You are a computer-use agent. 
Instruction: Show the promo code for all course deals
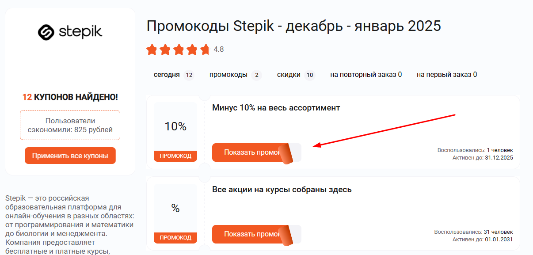[x=247, y=234]
